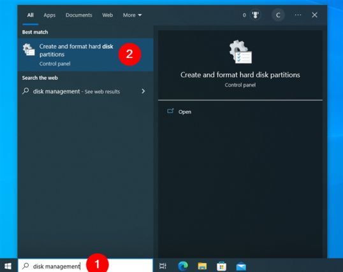Click the rewards points count 0
Image resolution: width=343 pixels, height=272 pixels.
point(244,15)
